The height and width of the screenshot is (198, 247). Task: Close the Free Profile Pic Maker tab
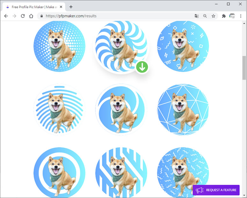coord(61,7)
